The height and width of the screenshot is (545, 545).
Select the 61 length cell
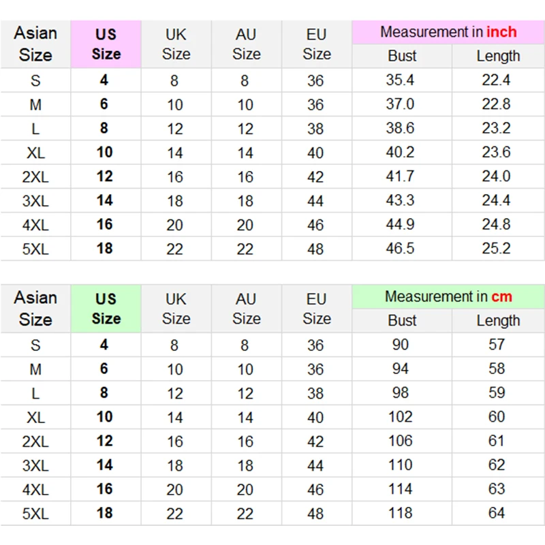coord(497,441)
